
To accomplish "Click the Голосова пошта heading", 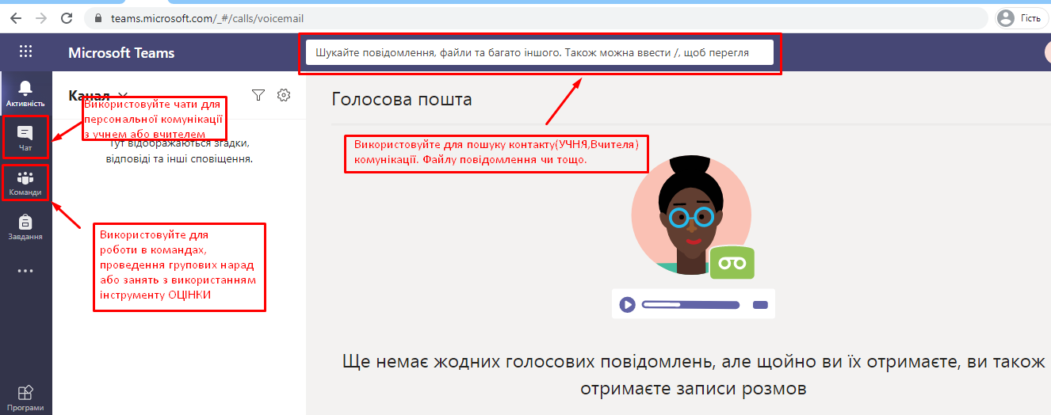I will pos(402,99).
